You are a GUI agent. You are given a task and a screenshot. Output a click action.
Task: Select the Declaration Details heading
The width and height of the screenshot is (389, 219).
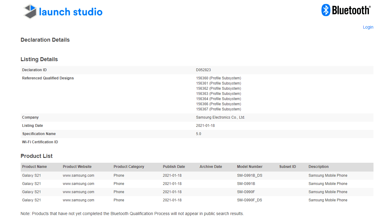point(45,40)
